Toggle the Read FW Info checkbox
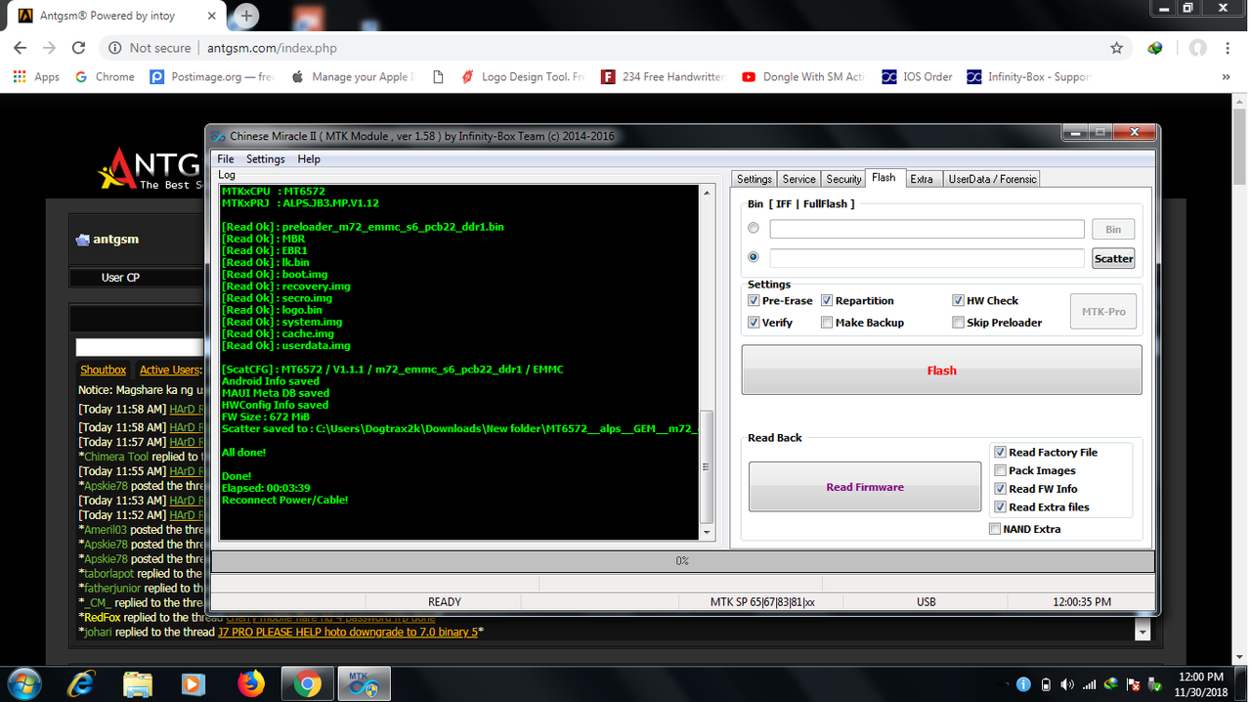The width and height of the screenshot is (1251, 702). coord(1000,488)
